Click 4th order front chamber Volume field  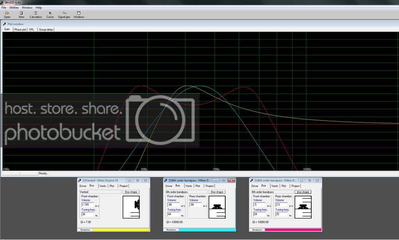point(173,205)
